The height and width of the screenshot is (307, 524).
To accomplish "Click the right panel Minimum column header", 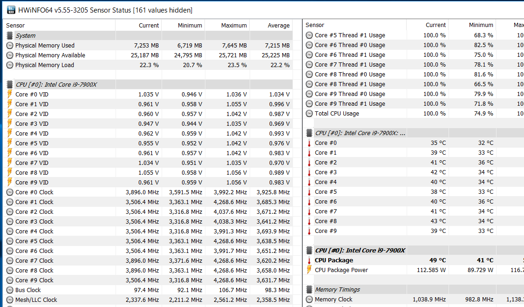I will click(481, 25).
